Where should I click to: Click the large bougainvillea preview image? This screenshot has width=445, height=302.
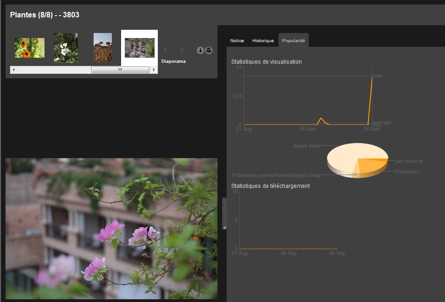click(x=111, y=228)
